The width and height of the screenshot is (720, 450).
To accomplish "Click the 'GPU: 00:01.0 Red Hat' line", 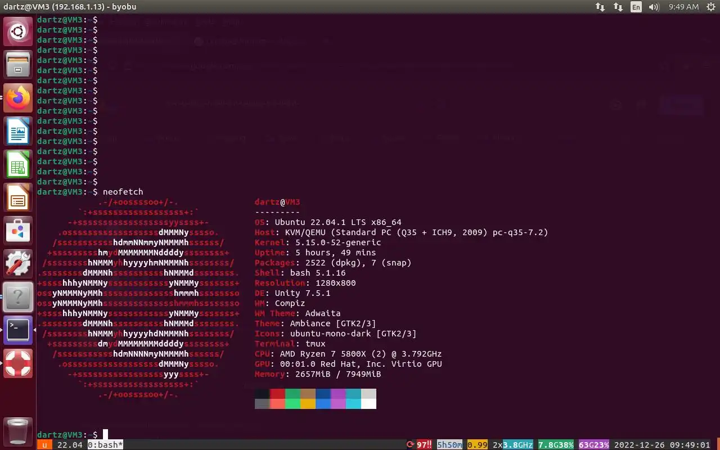I will pyautogui.click(x=348, y=364).
